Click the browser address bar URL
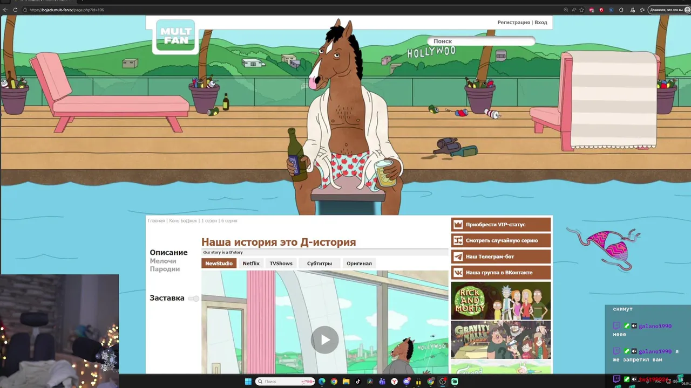Image resolution: width=691 pixels, height=388 pixels. [67, 10]
